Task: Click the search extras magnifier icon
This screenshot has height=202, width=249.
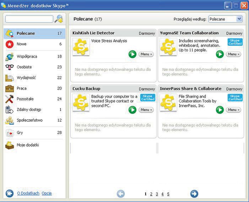Action: tap(59, 19)
